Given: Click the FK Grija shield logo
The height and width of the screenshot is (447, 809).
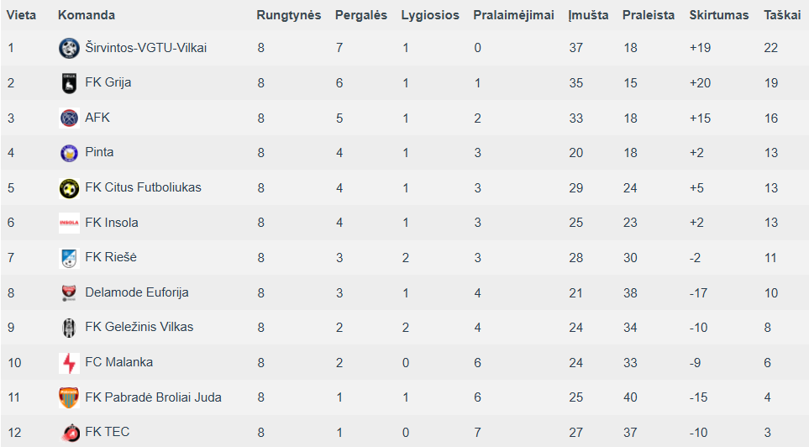Looking at the screenshot, I should point(69,83).
